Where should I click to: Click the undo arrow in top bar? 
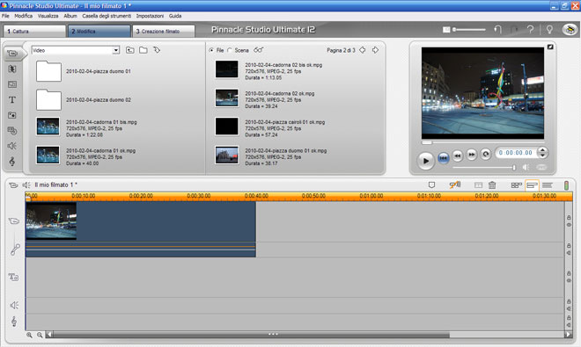(x=497, y=29)
